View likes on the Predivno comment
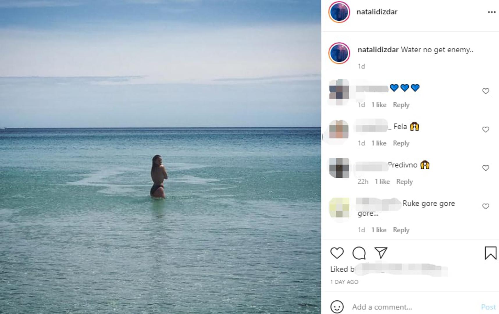499x314 pixels. [x=382, y=182]
